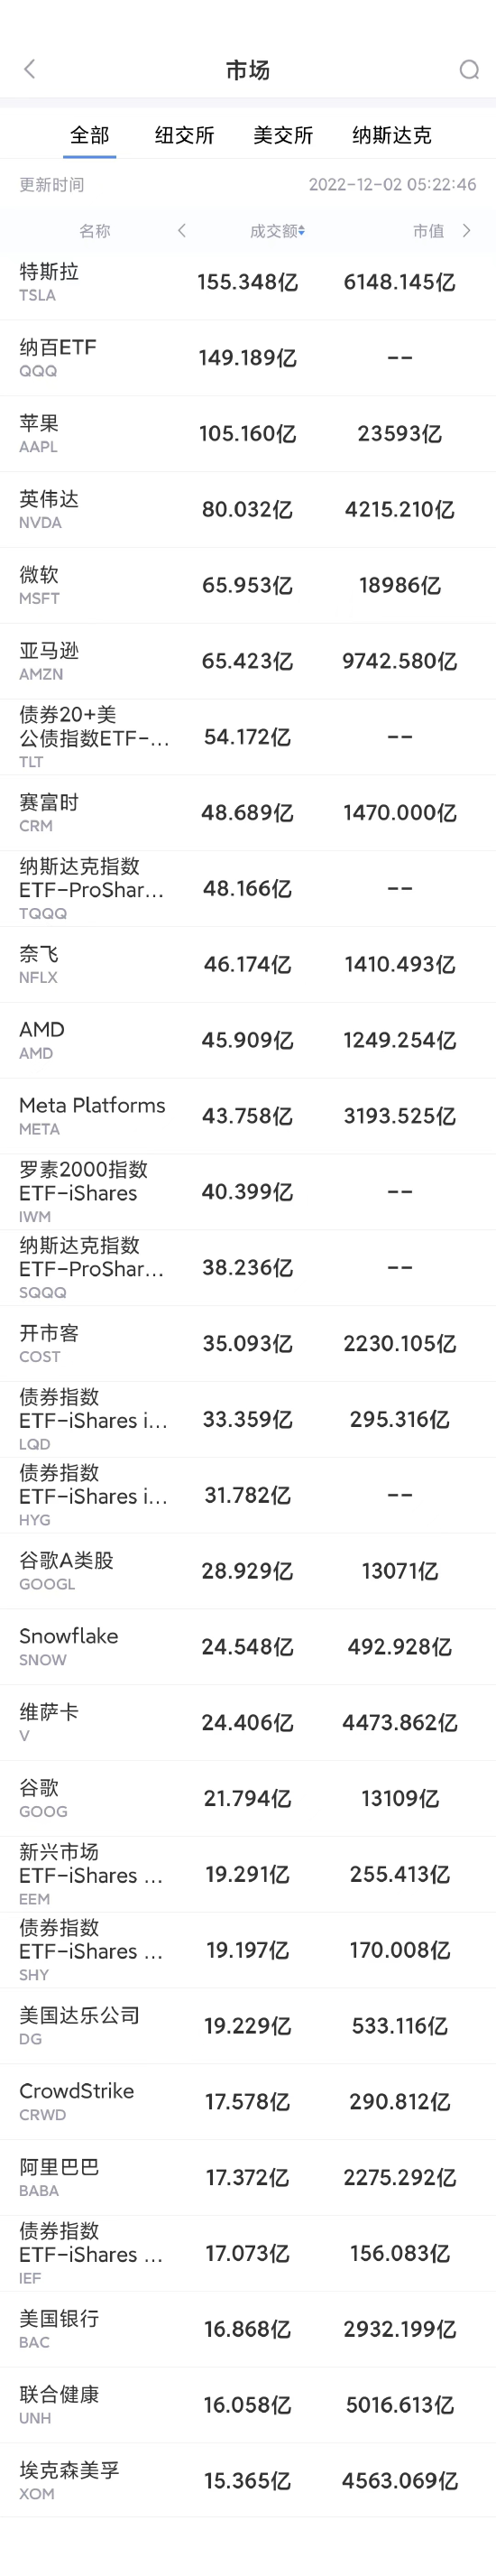The width and height of the screenshot is (496, 2576).
Task: Open the 纳斯达克 tab
Action: click(392, 135)
